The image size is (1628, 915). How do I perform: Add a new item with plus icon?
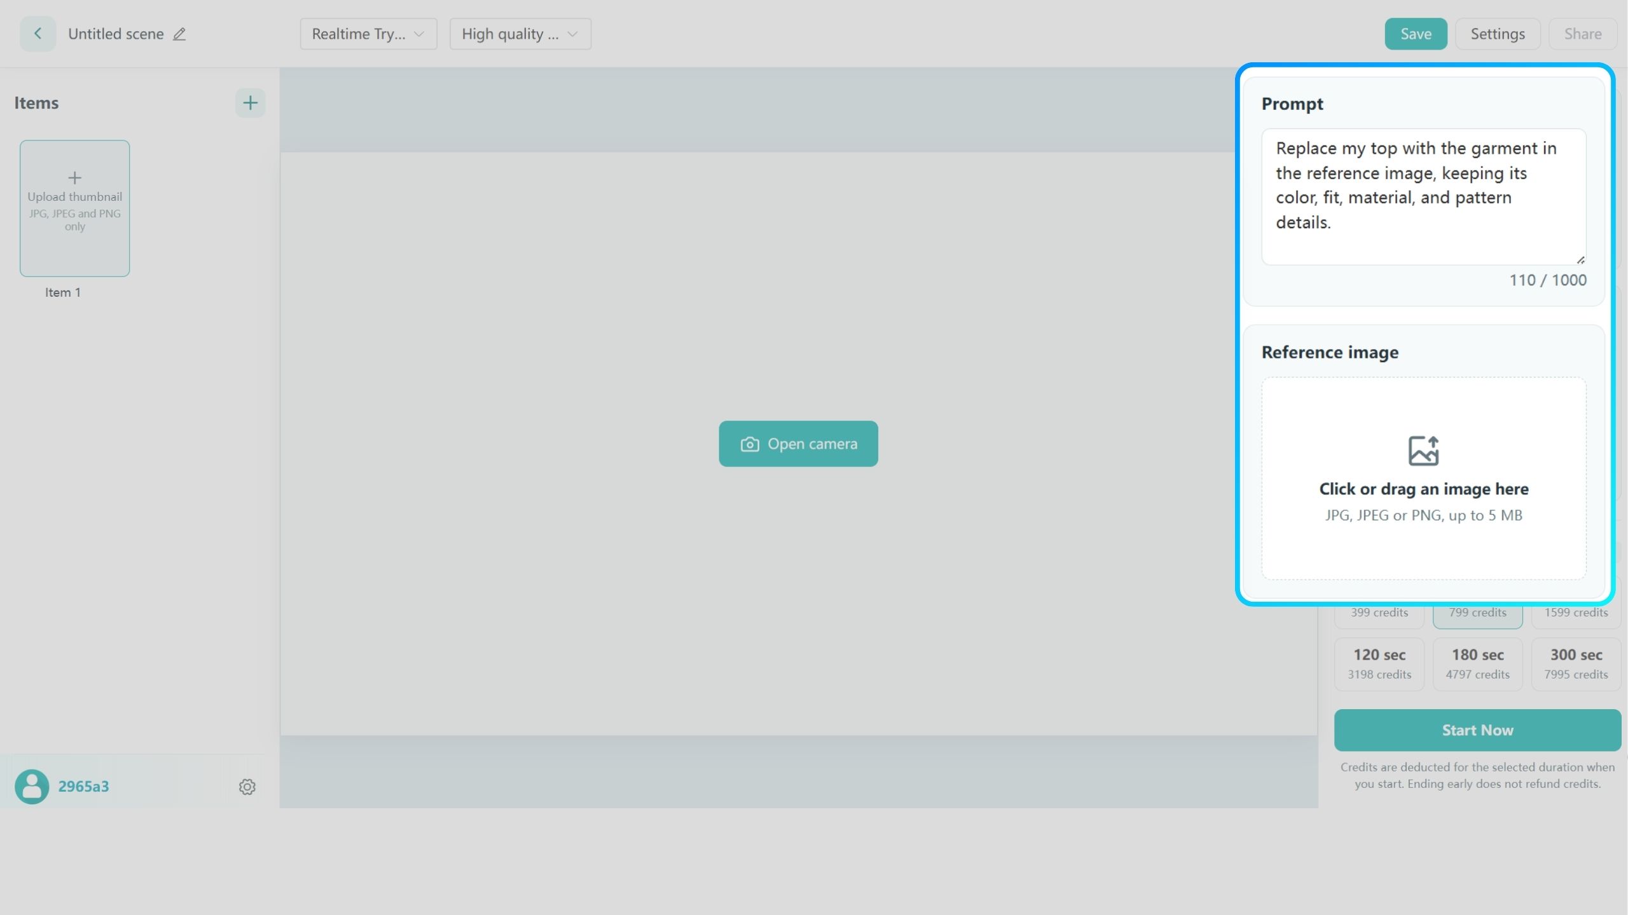(250, 103)
